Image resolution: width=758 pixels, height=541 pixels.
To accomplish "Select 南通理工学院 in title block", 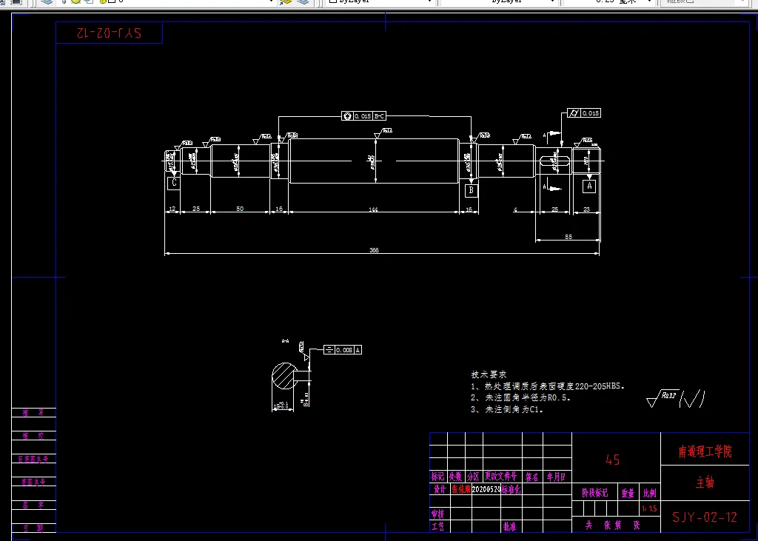I will 705,451.
